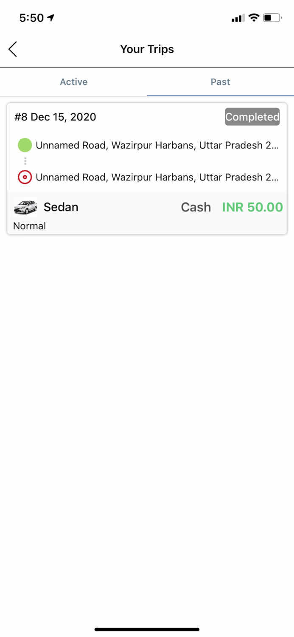
Task: Switch to the Active trips tab
Action: (73, 82)
